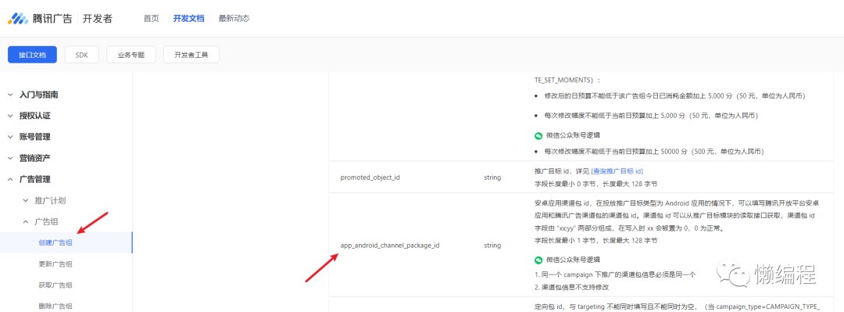Click WeChat icon above 50000 分 rule
Viewport: 844px width, 312px height.
click(x=538, y=136)
